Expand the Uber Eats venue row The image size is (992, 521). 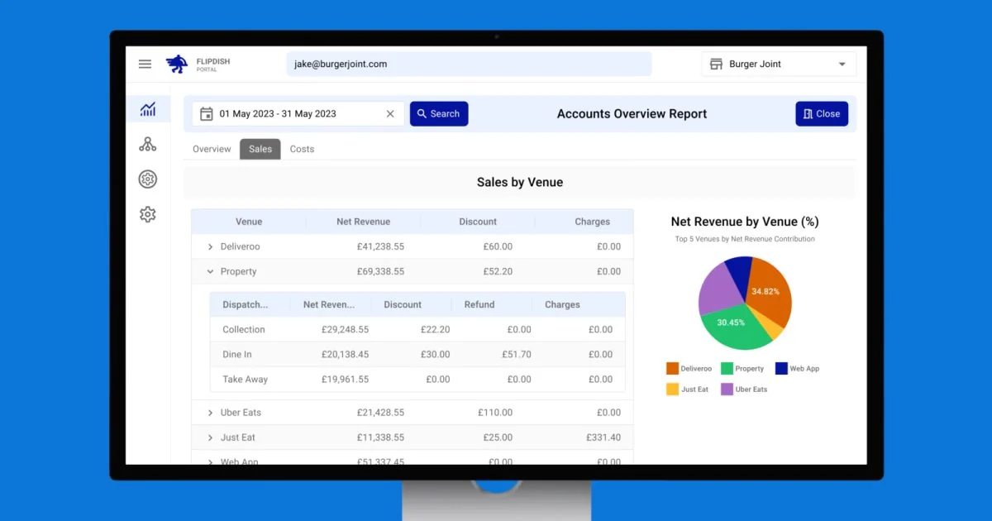point(210,413)
